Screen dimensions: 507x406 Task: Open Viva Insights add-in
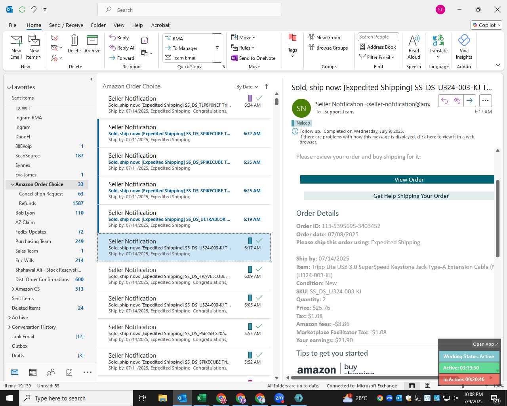pos(464,47)
